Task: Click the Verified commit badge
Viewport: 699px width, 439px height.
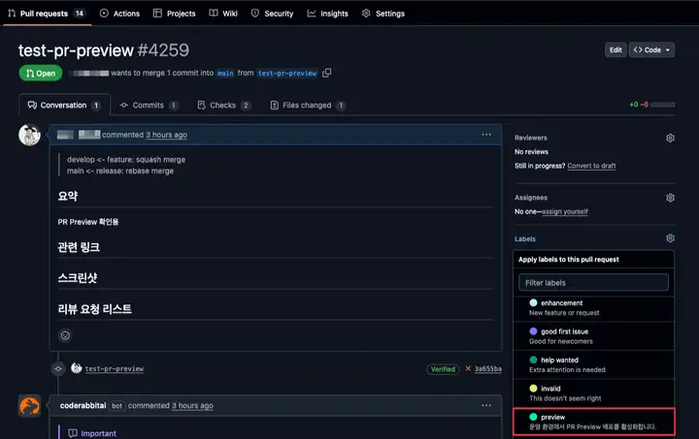Action: tap(443, 369)
